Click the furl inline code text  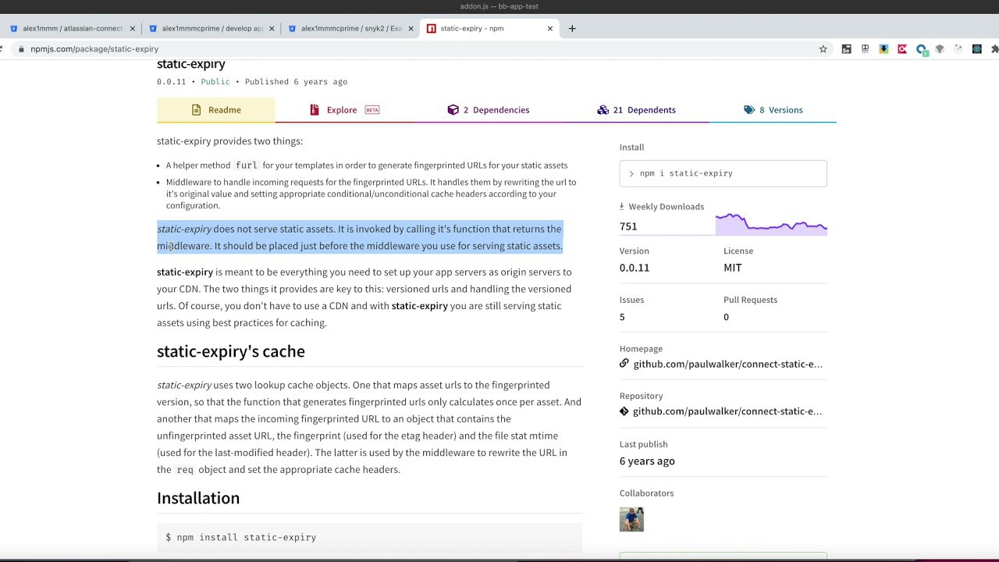[247, 165]
